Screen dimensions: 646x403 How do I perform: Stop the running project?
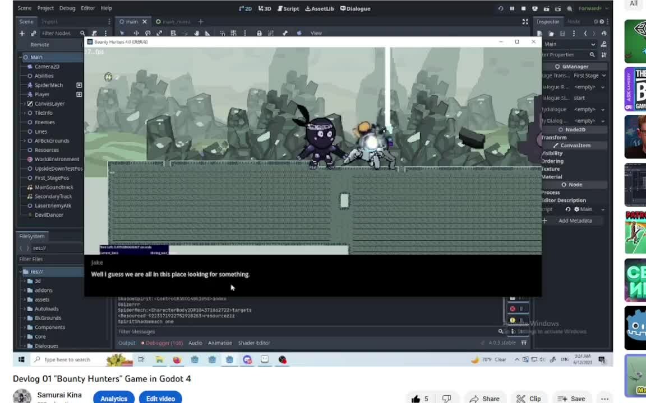click(523, 8)
